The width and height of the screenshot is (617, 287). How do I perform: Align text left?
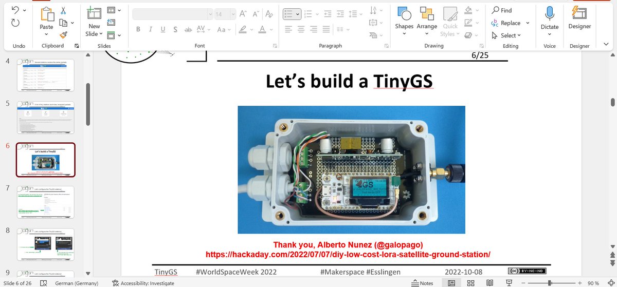288,29
